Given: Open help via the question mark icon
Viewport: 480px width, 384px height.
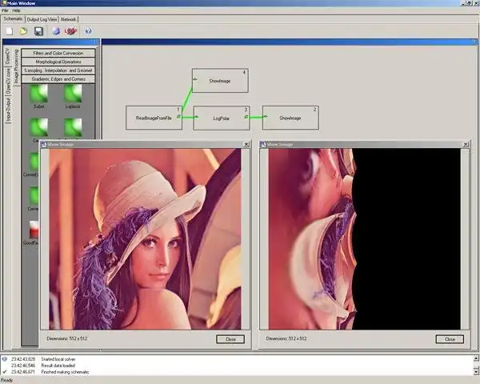Looking at the screenshot, I should tap(88, 31).
